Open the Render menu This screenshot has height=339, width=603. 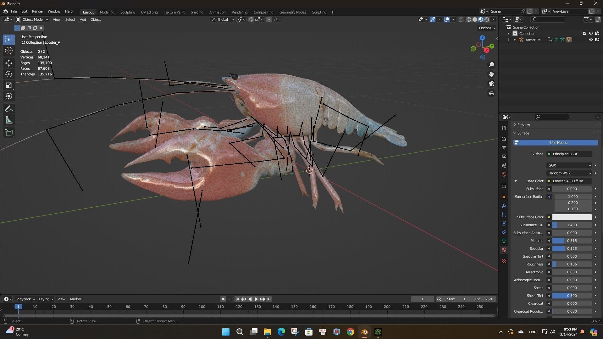(37, 11)
